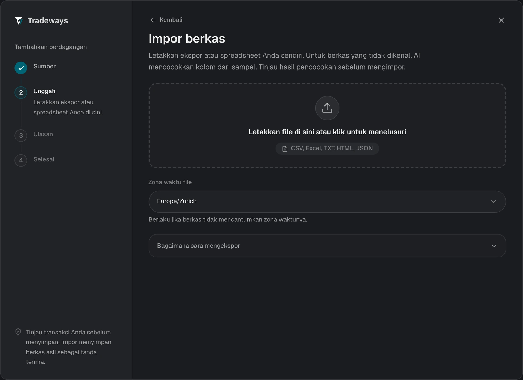Image resolution: width=523 pixels, height=380 pixels.
Task: Click the Berlaku jika berkas helper text
Action: tap(228, 219)
